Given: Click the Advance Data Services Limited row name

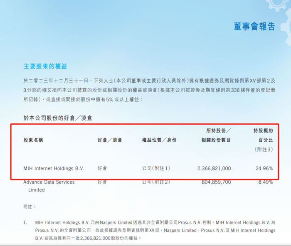Looking at the screenshot, I should (49, 186).
